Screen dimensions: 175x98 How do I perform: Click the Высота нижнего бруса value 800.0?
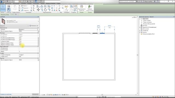[28, 31]
